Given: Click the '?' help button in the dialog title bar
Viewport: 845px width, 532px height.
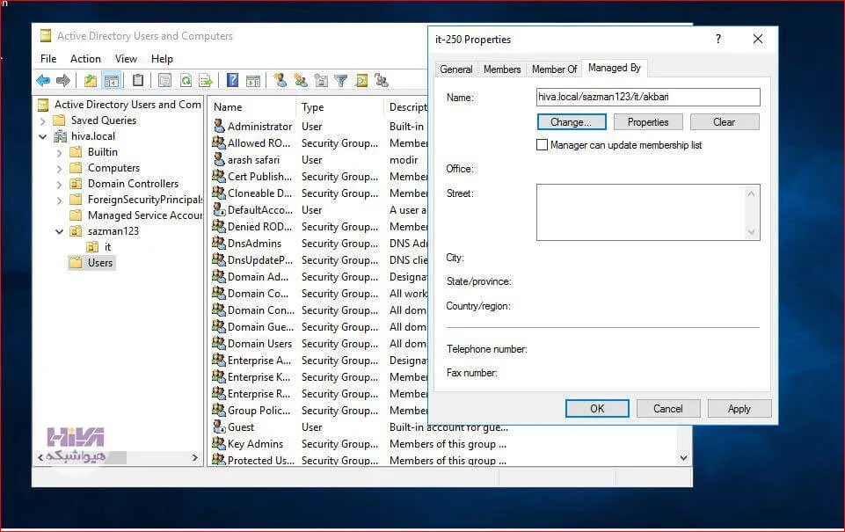Looking at the screenshot, I should [718, 39].
